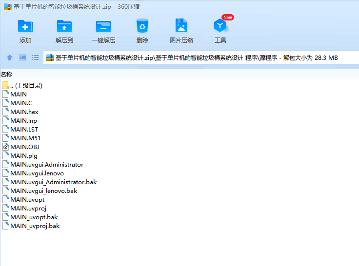Select the file MAIN_uvproj.bak
The height and width of the screenshot is (266, 359).
[31, 226]
